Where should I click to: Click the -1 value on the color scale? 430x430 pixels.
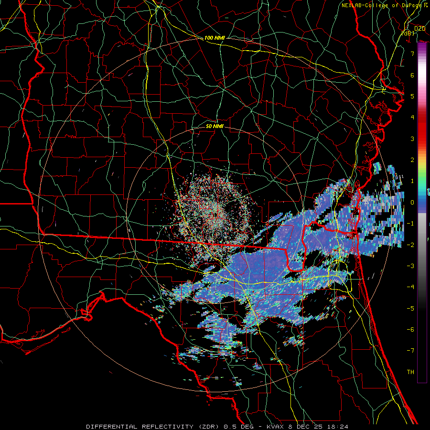tap(410, 224)
